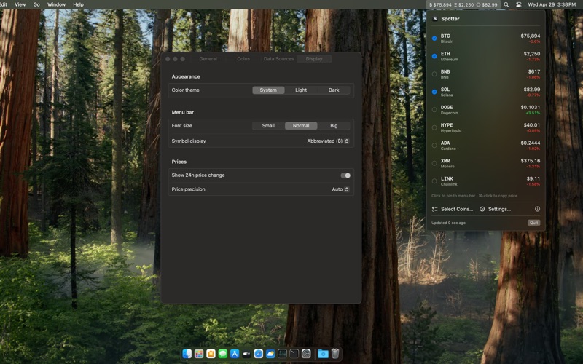Pin BNB to the menu bar

(434, 74)
